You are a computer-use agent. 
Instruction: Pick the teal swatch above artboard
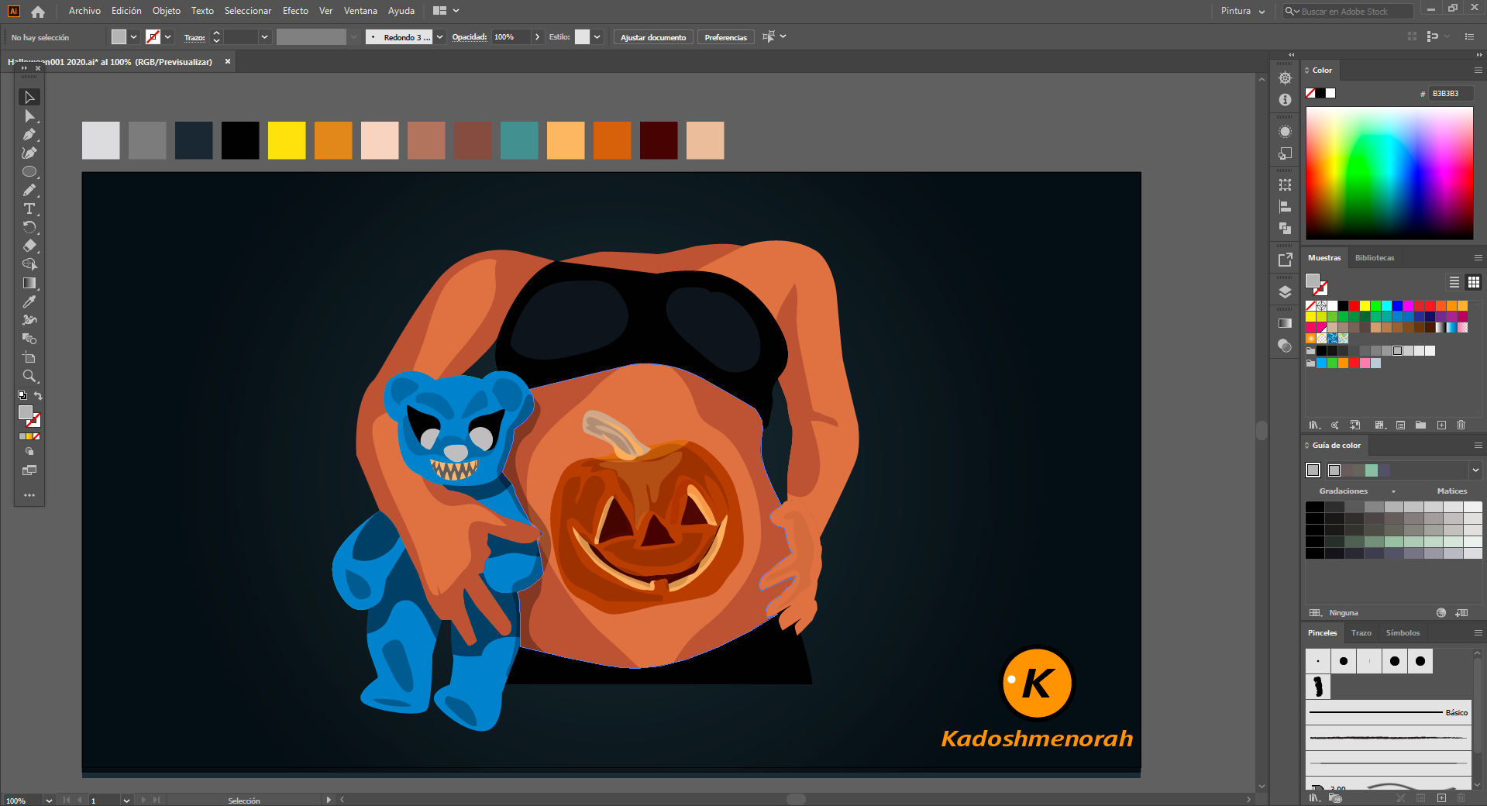tap(519, 140)
